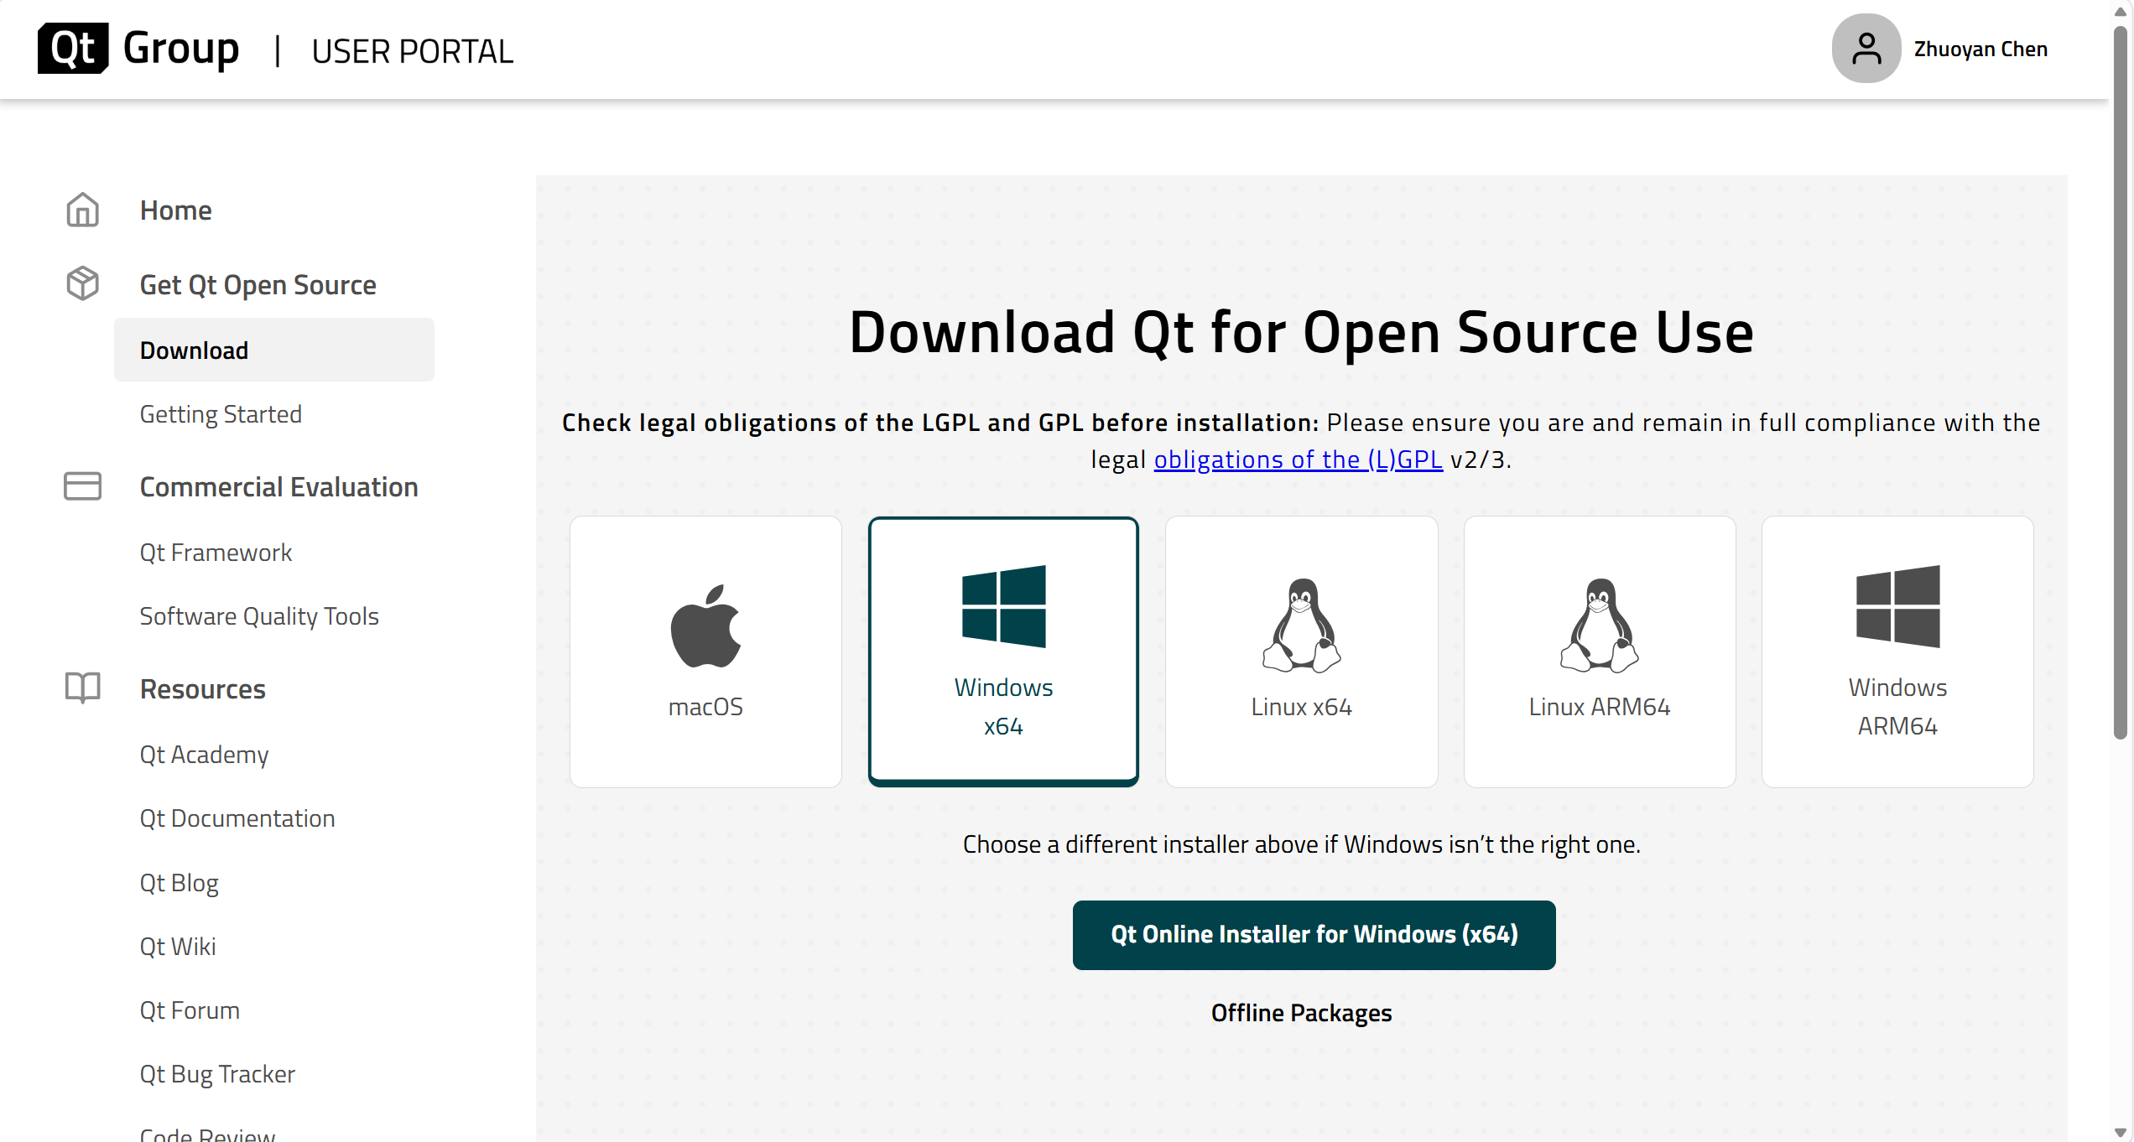Open Qt Bug Tracker

pyautogui.click(x=217, y=1074)
